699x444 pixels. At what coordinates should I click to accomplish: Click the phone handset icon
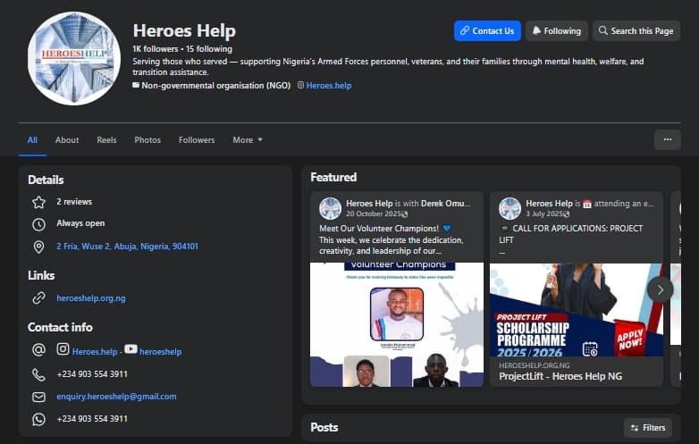(x=38, y=374)
